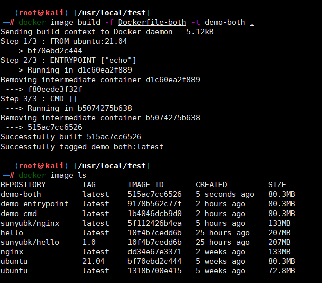Click the REPOSITORY column header
Viewport: 322px width, 283px height.
coord(23,185)
